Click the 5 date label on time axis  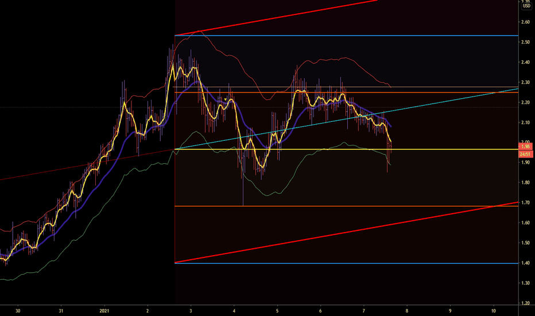pyautogui.click(x=277, y=311)
